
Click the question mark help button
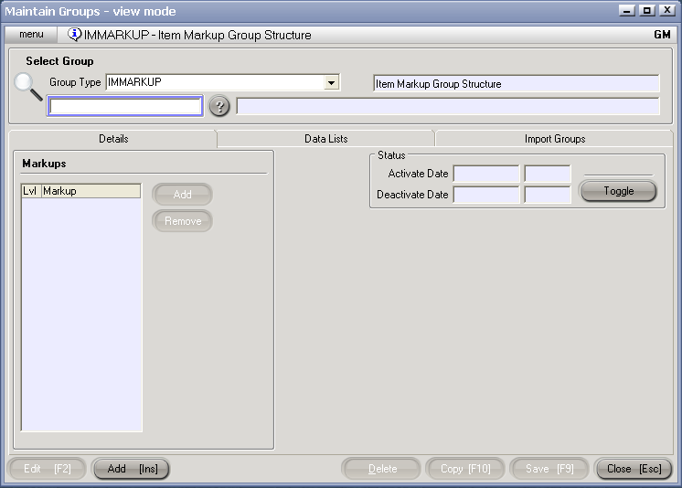pos(219,106)
